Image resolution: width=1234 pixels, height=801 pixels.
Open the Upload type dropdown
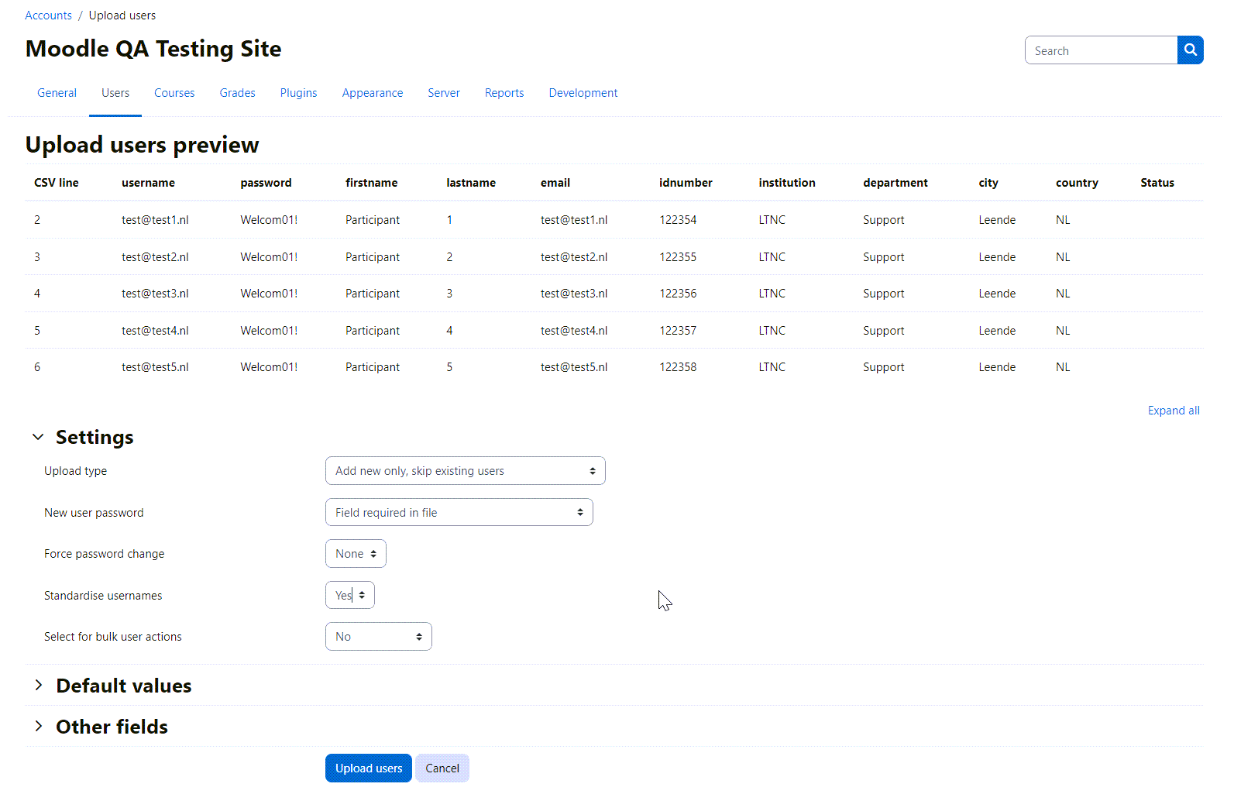[x=466, y=471]
